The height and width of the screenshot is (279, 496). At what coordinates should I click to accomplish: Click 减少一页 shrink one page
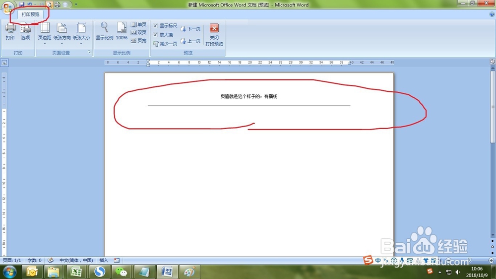[165, 44]
